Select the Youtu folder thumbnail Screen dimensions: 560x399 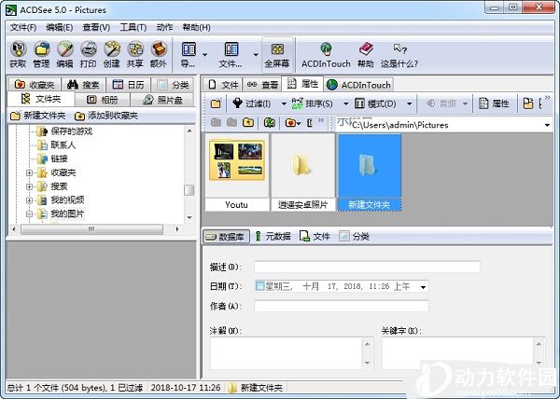pyautogui.click(x=237, y=172)
